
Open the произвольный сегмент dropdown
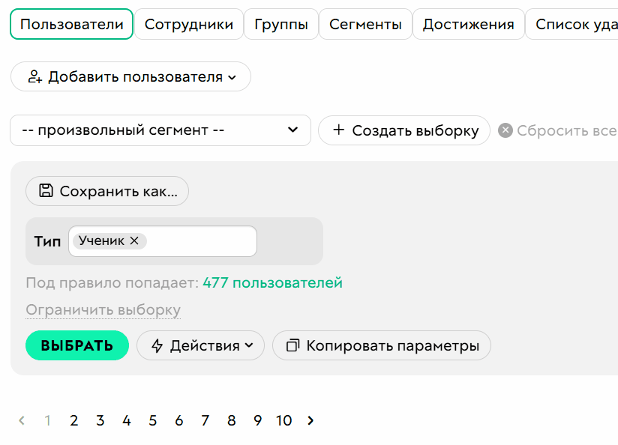tap(160, 130)
